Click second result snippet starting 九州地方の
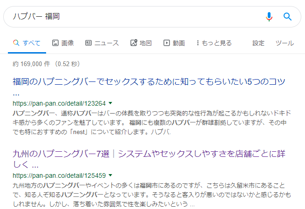Screen dimensions: 305x209 [x=152, y=195]
